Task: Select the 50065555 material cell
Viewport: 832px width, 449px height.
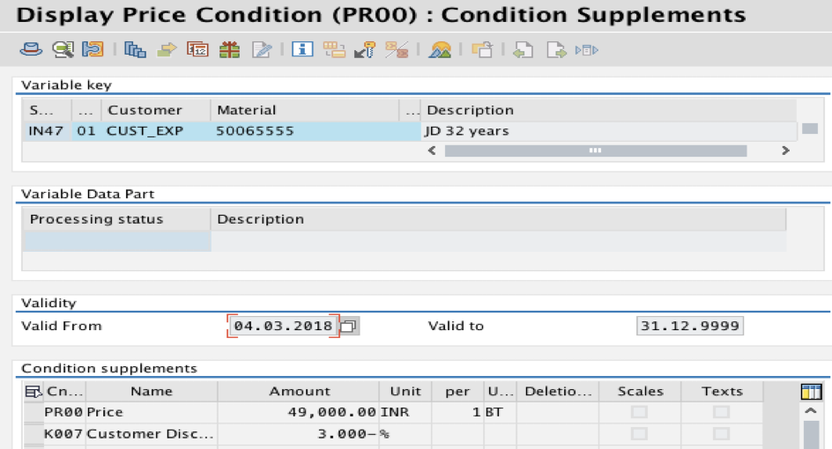Action: point(305,131)
